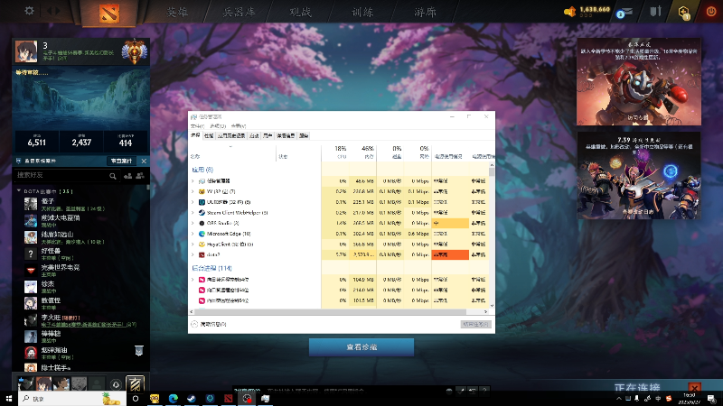Open the Dota Plus hexagon icon
The width and height of the screenshot is (723, 406).
[684, 12]
